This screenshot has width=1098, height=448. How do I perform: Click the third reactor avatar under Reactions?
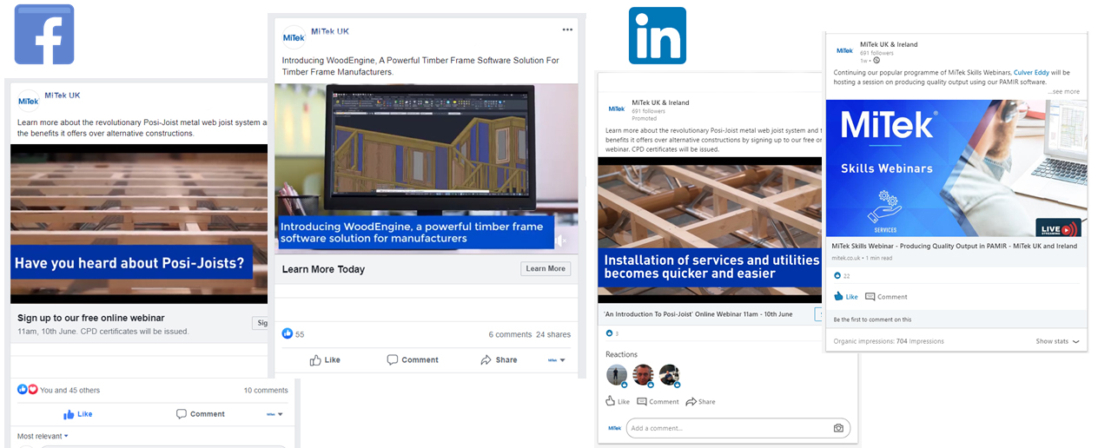click(669, 375)
